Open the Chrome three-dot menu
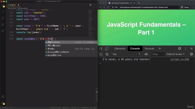The height and width of the screenshot is (109, 195). tap(192, 7)
